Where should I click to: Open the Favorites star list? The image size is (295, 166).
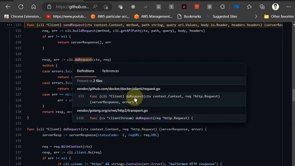(249, 7)
